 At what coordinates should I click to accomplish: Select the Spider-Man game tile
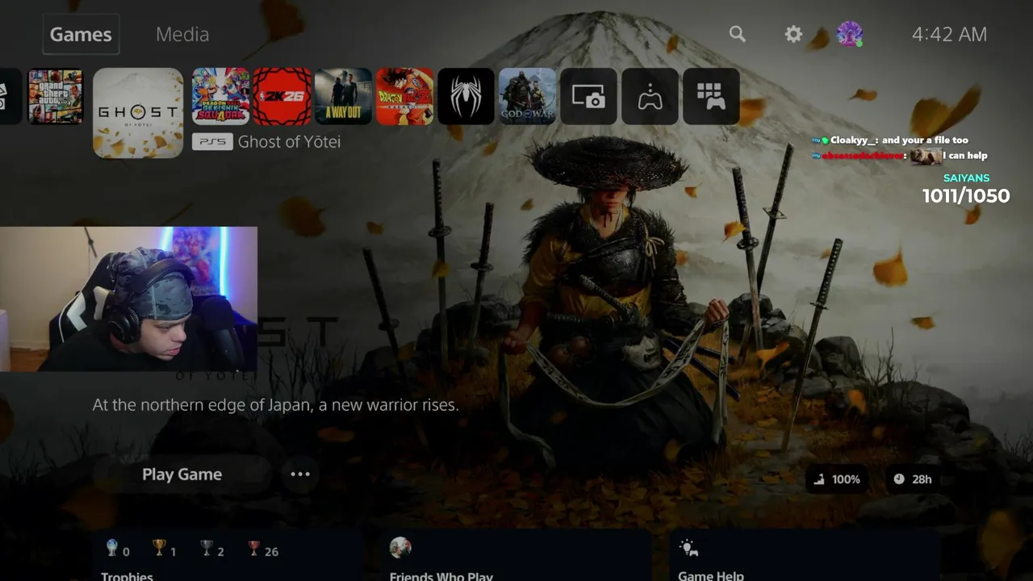[x=466, y=96]
